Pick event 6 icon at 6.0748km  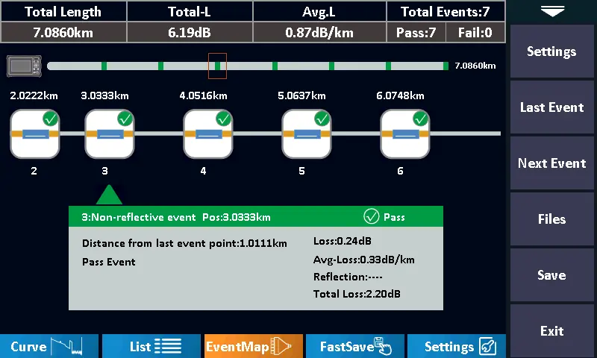coord(405,134)
